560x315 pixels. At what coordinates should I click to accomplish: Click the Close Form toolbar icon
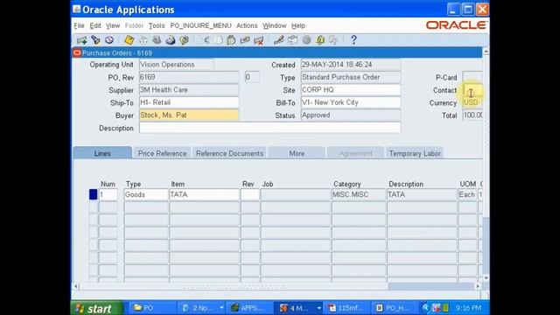pos(184,40)
